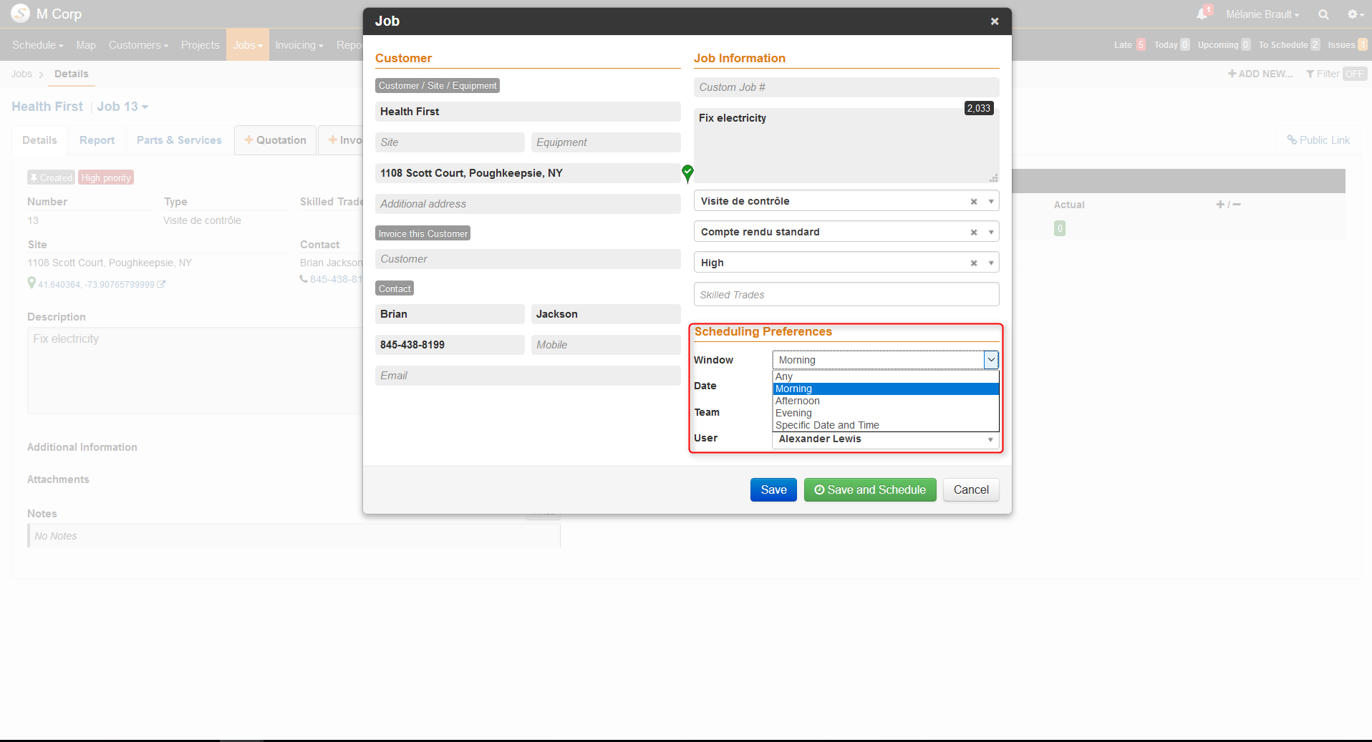Screen dimensions: 1372x742
Task: Click the blue Save button
Action: [773, 490]
